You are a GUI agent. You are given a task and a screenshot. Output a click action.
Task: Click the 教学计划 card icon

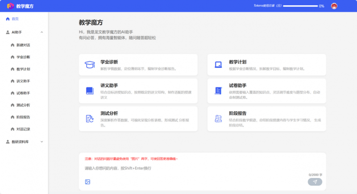[218, 65]
